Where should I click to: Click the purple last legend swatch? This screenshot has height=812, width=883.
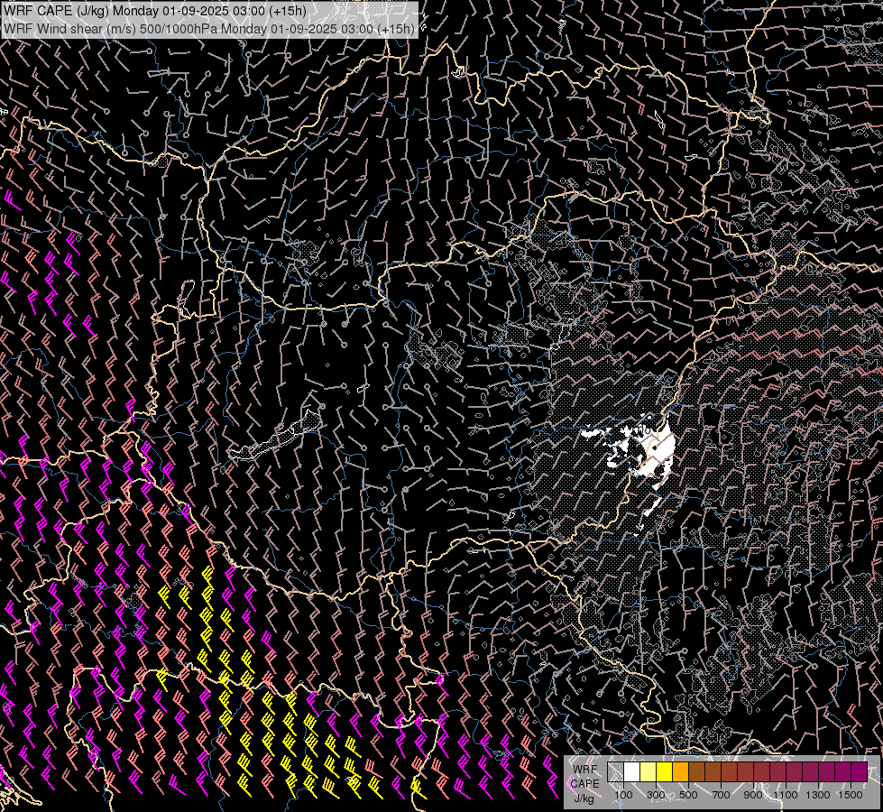coord(860,772)
